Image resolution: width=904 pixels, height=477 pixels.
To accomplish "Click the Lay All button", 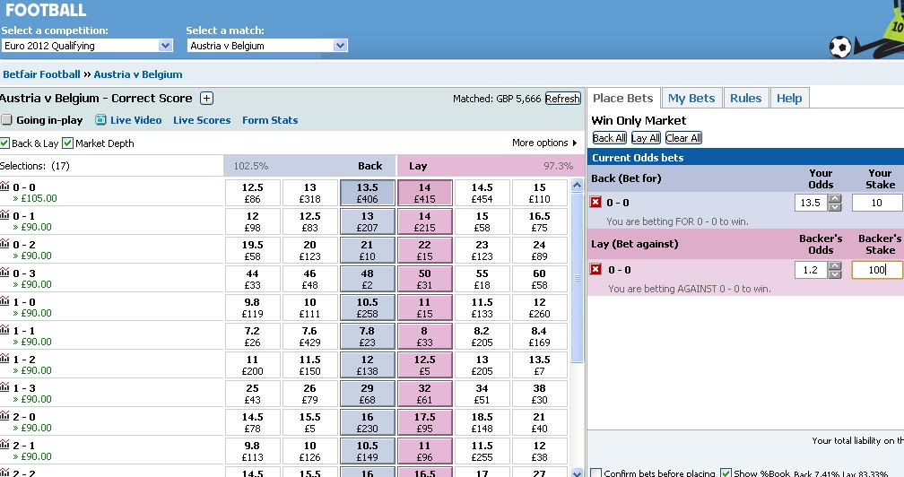I will [x=646, y=138].
